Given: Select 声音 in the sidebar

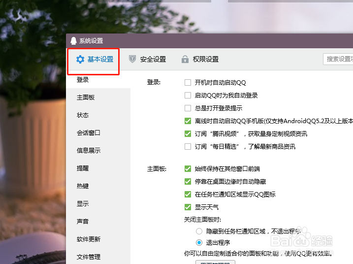Looking at the screenshot, I should 83,222.
